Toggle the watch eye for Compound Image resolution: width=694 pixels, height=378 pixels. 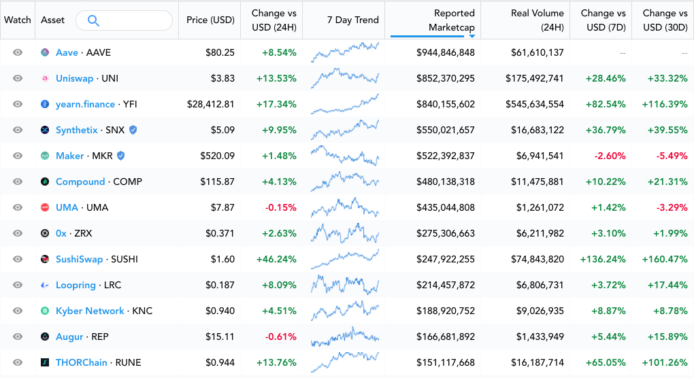click(18, 182)
